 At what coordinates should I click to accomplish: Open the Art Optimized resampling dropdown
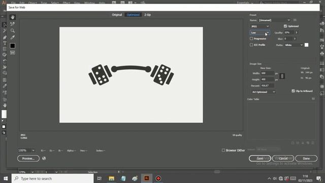[x=264, y=92]
